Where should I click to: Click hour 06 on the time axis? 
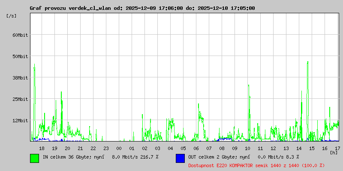[x=196, y=148]
